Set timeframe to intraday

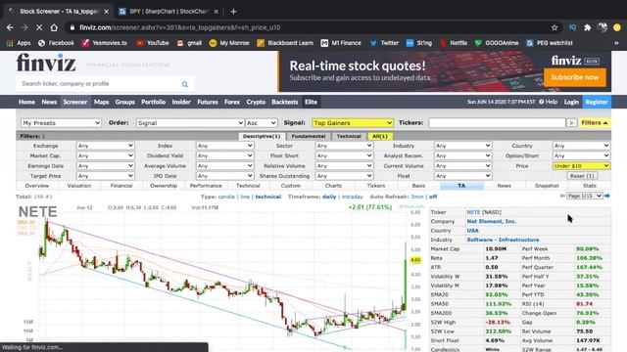pyautogui.click(x=353, y=197)
